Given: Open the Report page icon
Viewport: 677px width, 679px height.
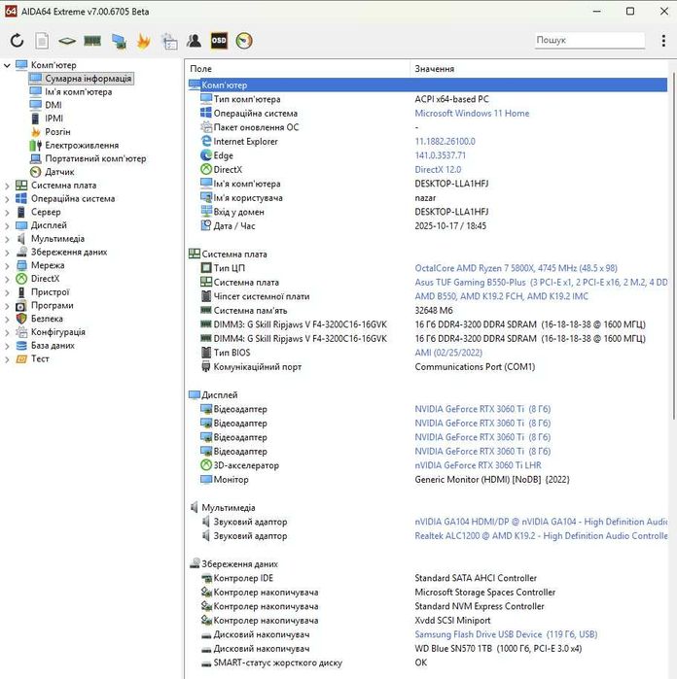Looking at the screenshot, I should [x=42, y=41].
